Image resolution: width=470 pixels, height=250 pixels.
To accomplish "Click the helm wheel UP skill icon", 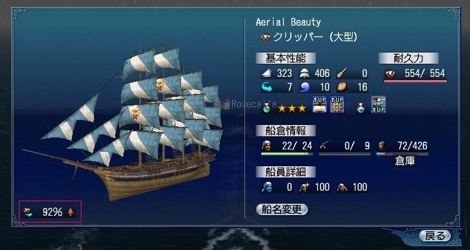I will tap(337, 104).
